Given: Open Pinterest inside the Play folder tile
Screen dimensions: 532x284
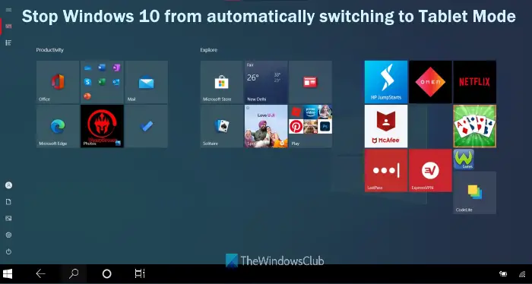Looking at the screenshot, I should pyautogui.click(x=296, y=126).
